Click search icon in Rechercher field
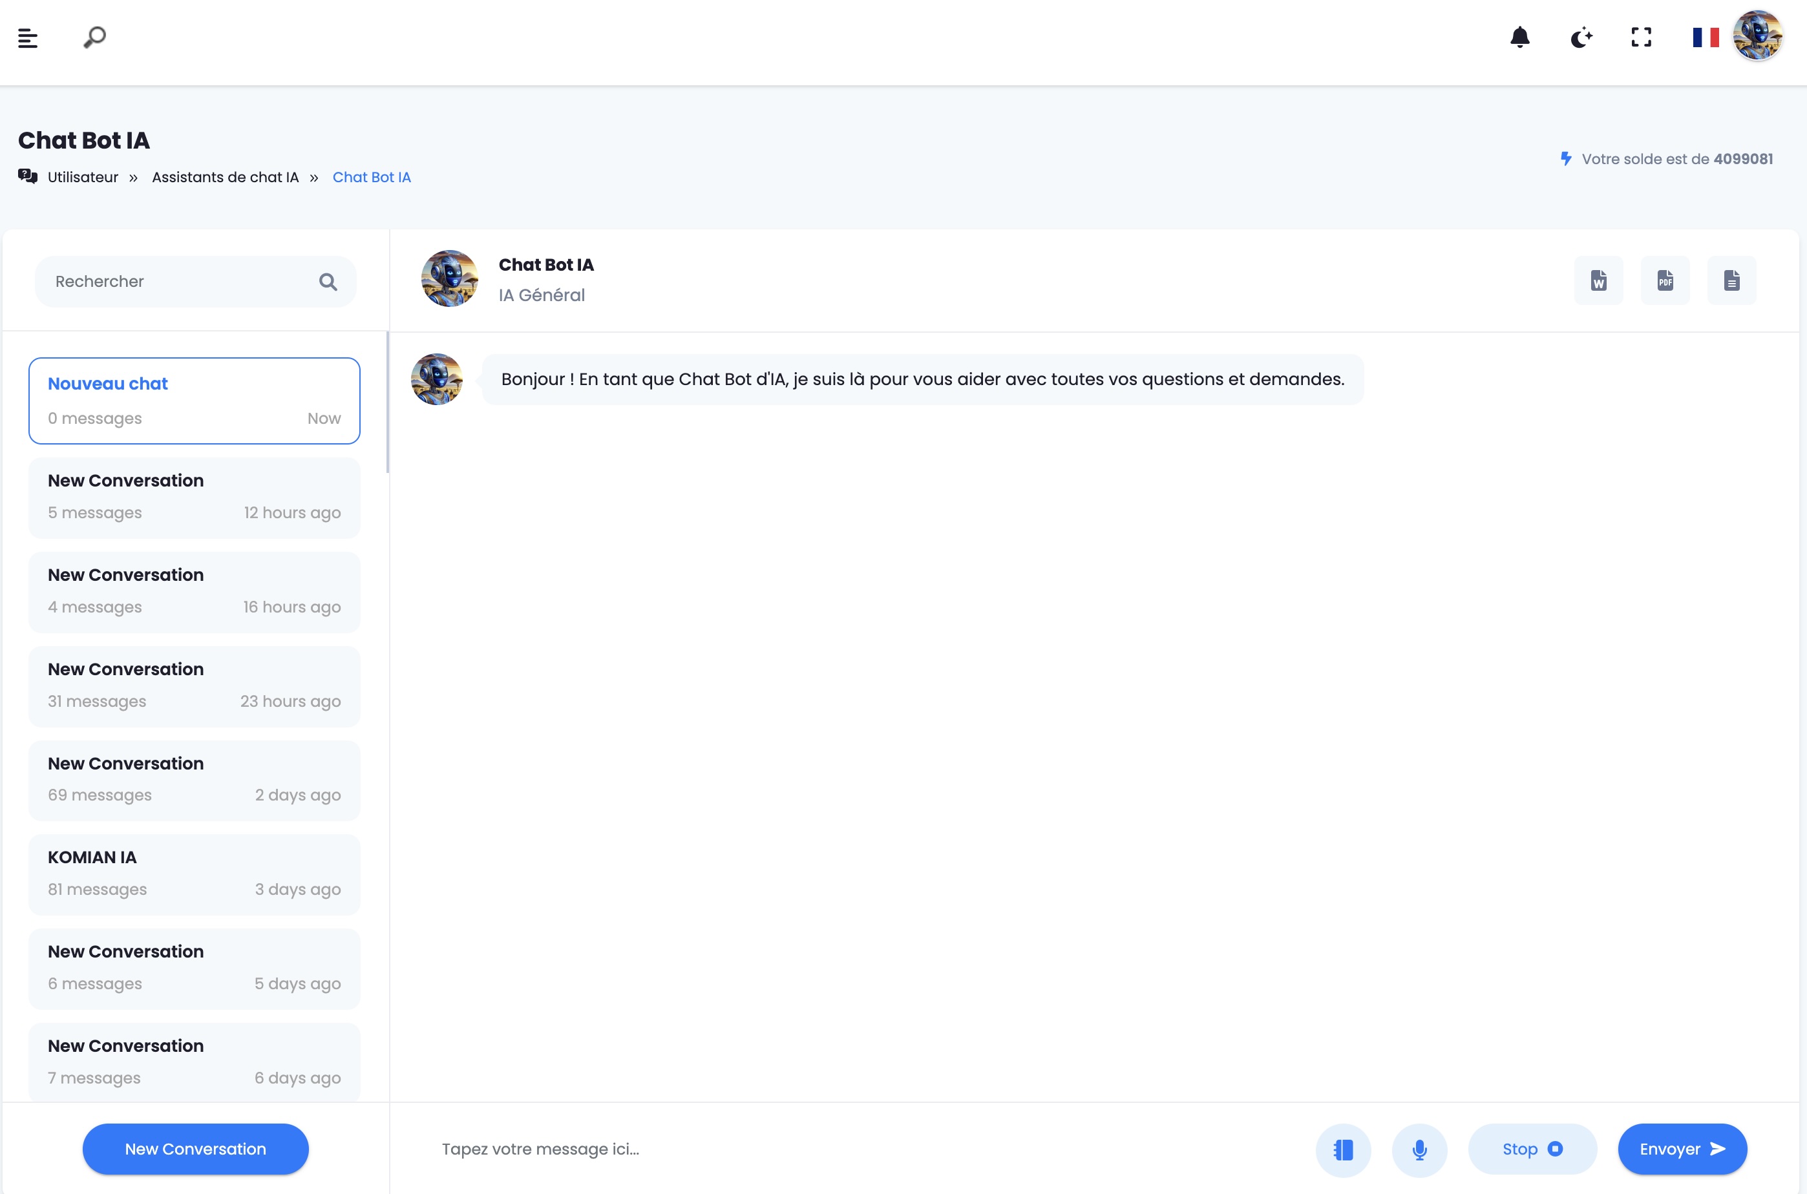 [x=328, y=282]
